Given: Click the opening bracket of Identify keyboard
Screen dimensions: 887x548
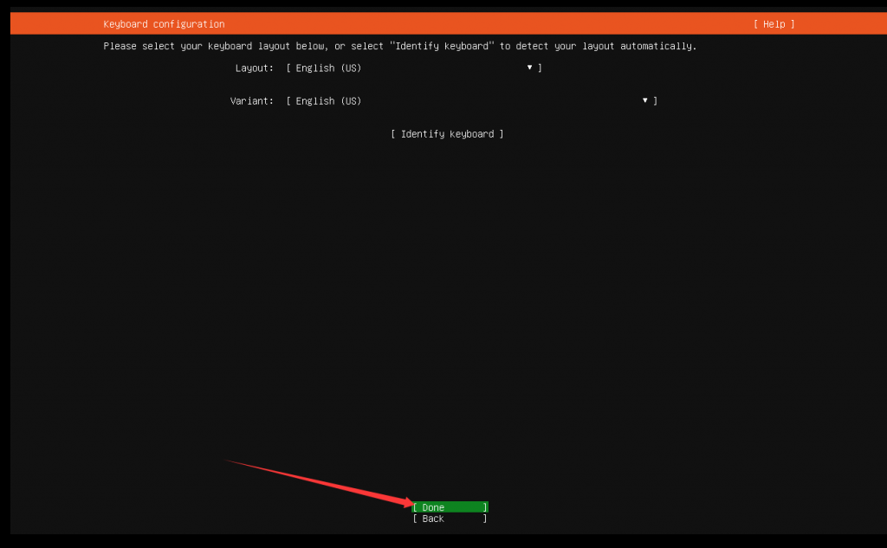Looking at the screenshot, I should click(393, 134).
